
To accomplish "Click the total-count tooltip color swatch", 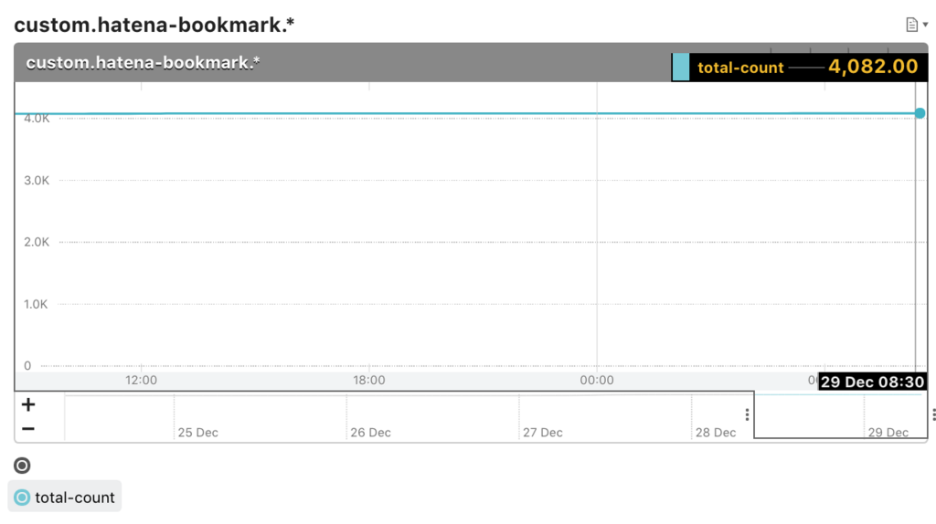I will (x=681, y=67).
